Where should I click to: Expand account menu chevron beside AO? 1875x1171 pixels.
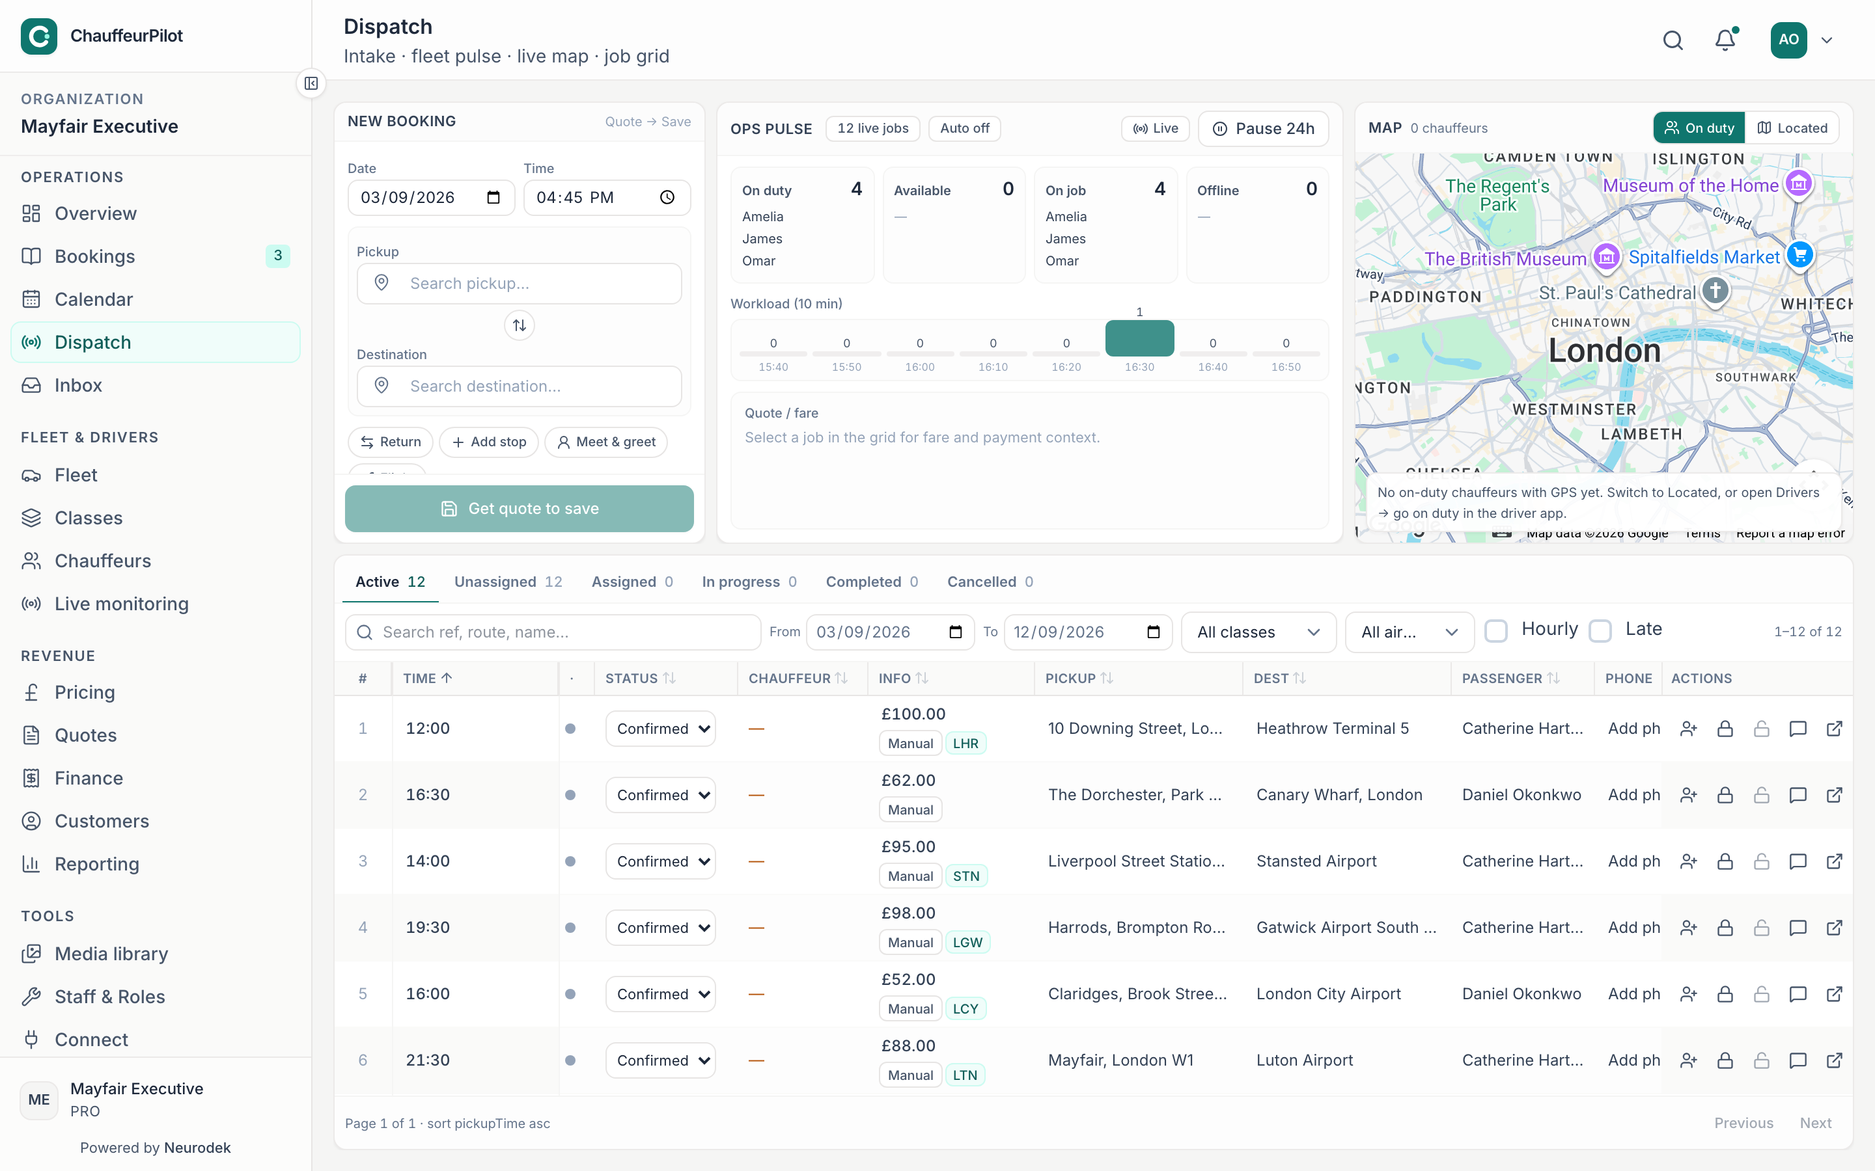[x=1827, y=40]
